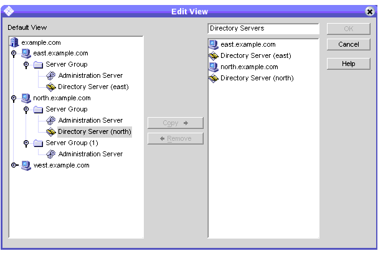378x256 pixels.
Task: Close the Edit View dialog
Action: click(369, 11)
